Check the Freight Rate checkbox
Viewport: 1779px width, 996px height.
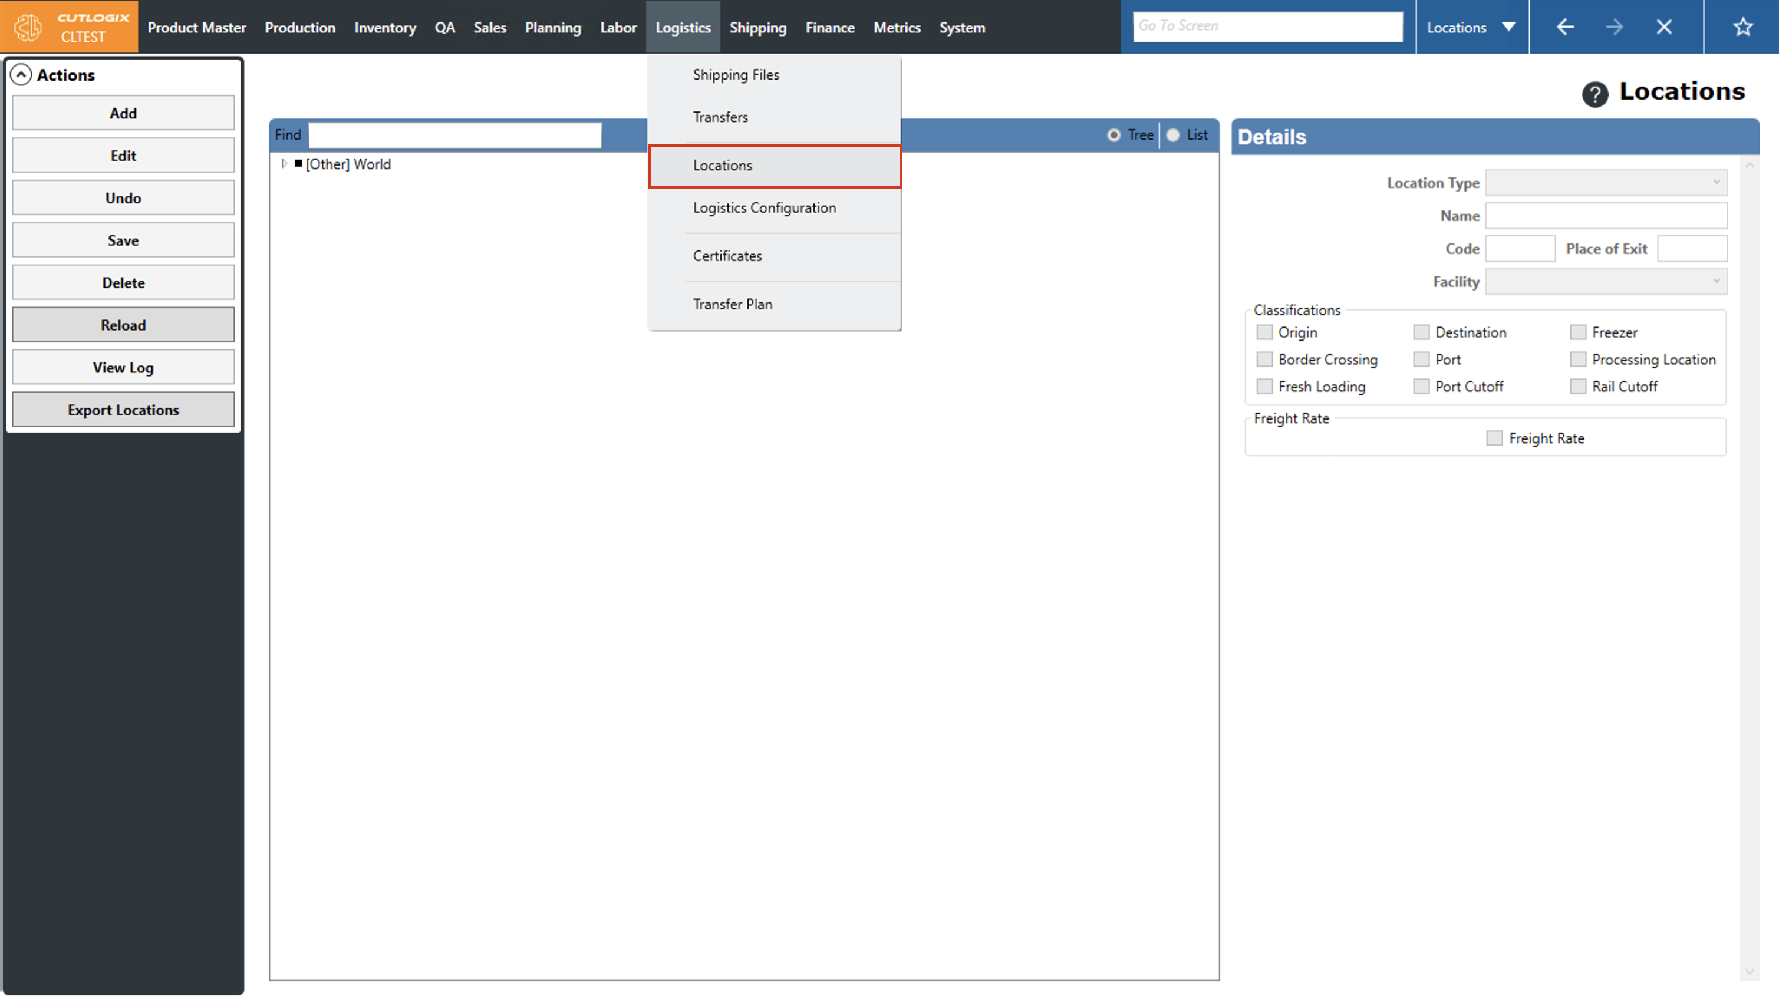1494,438
